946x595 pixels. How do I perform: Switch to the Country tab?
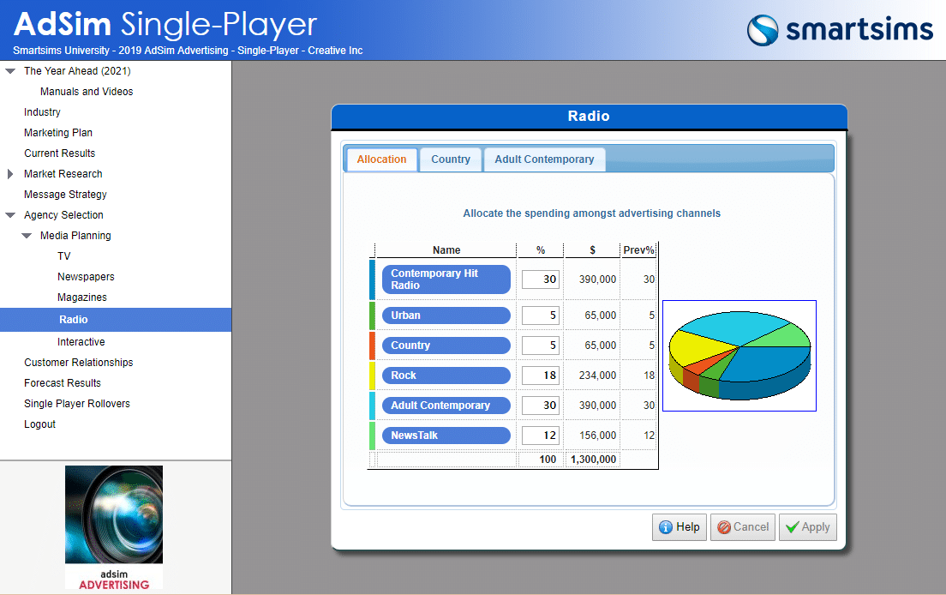tap(451, 159)
